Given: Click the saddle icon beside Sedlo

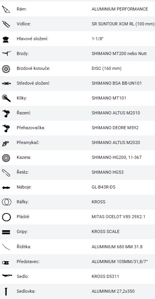Looking at the screenshot, I should 7,276.
